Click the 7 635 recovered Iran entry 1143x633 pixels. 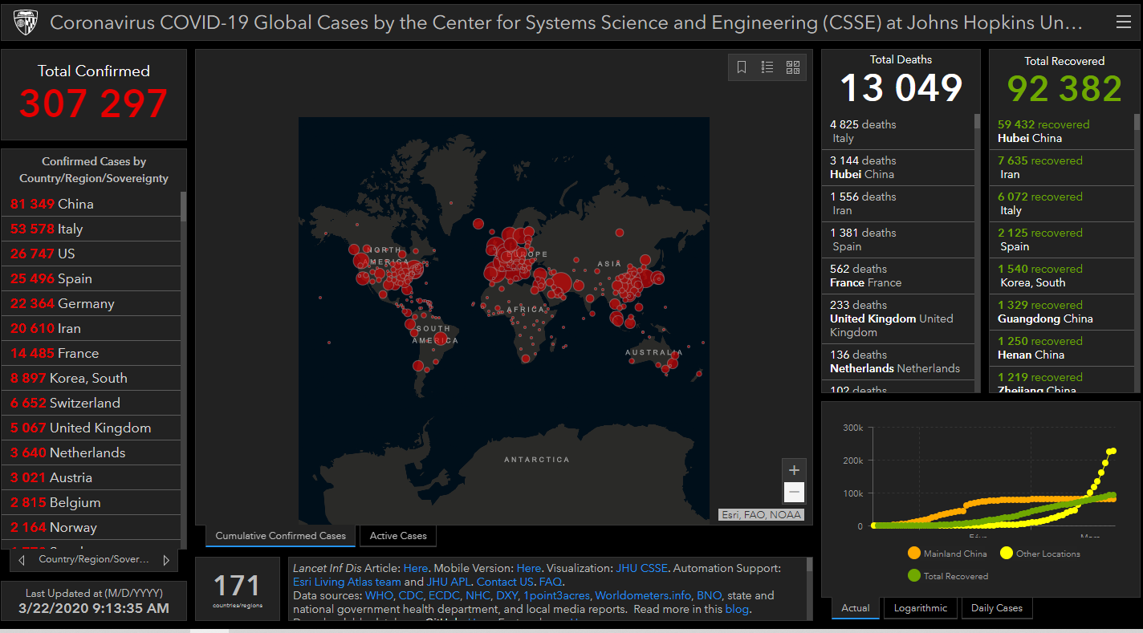coord(1061,168)
